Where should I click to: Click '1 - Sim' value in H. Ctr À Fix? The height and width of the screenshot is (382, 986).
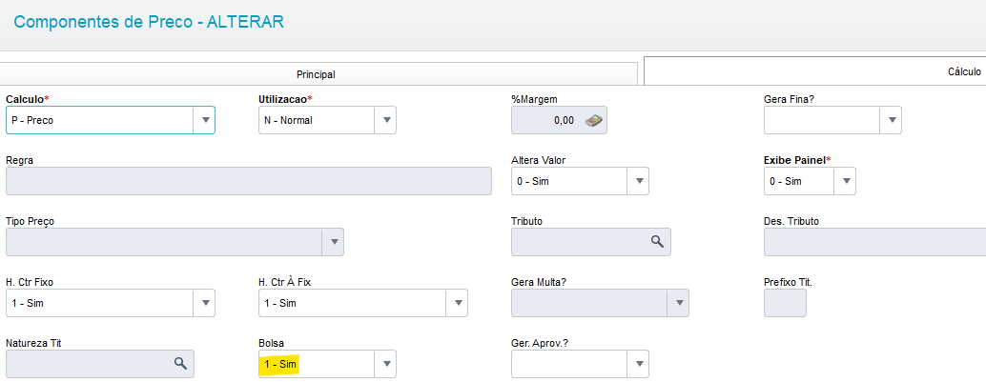(280, 303)
